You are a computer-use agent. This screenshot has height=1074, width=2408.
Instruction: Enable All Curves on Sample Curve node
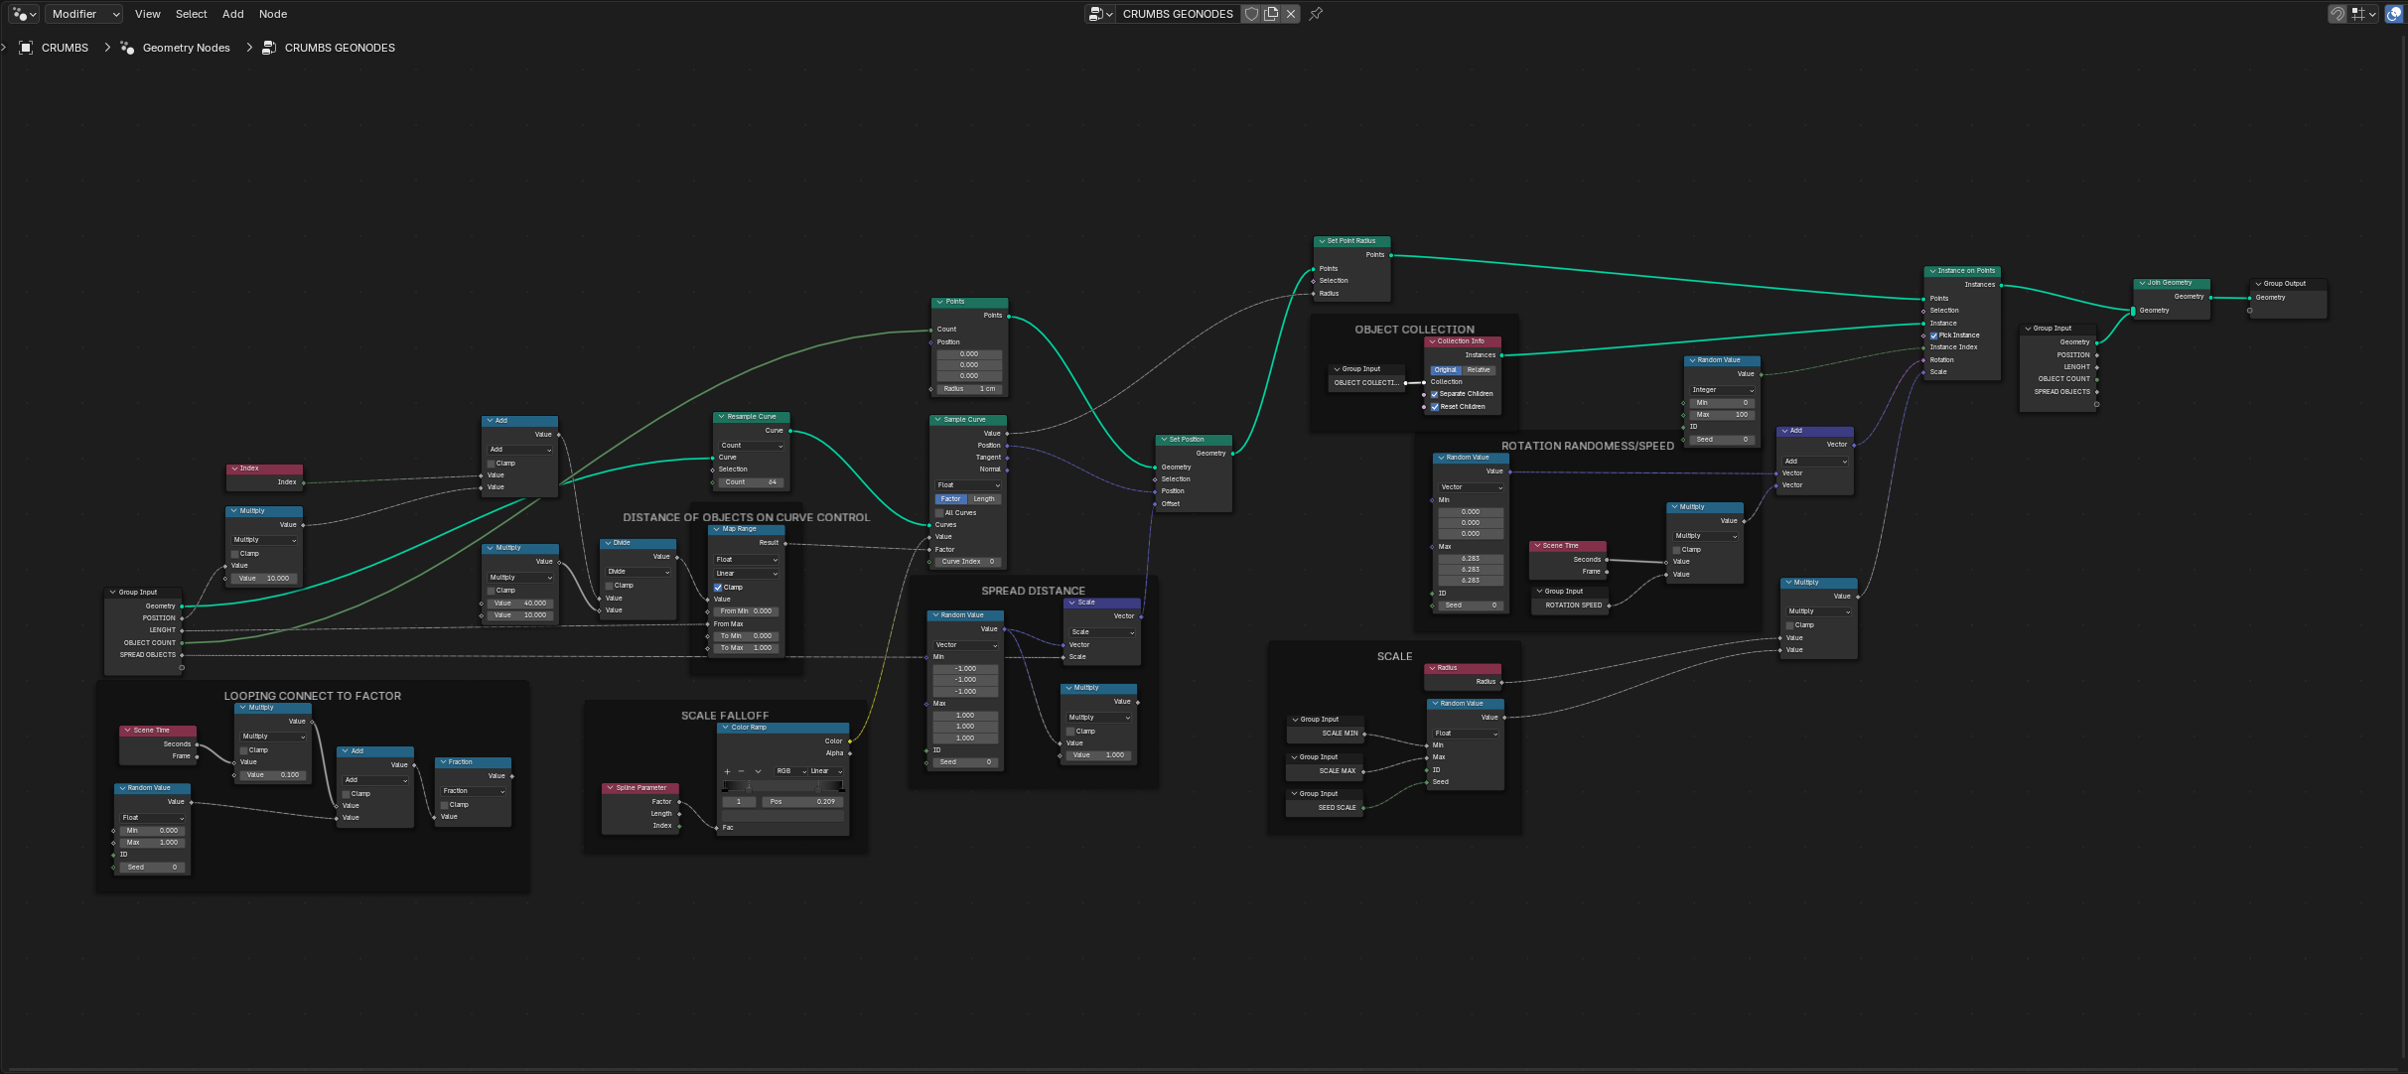[939, 513]
